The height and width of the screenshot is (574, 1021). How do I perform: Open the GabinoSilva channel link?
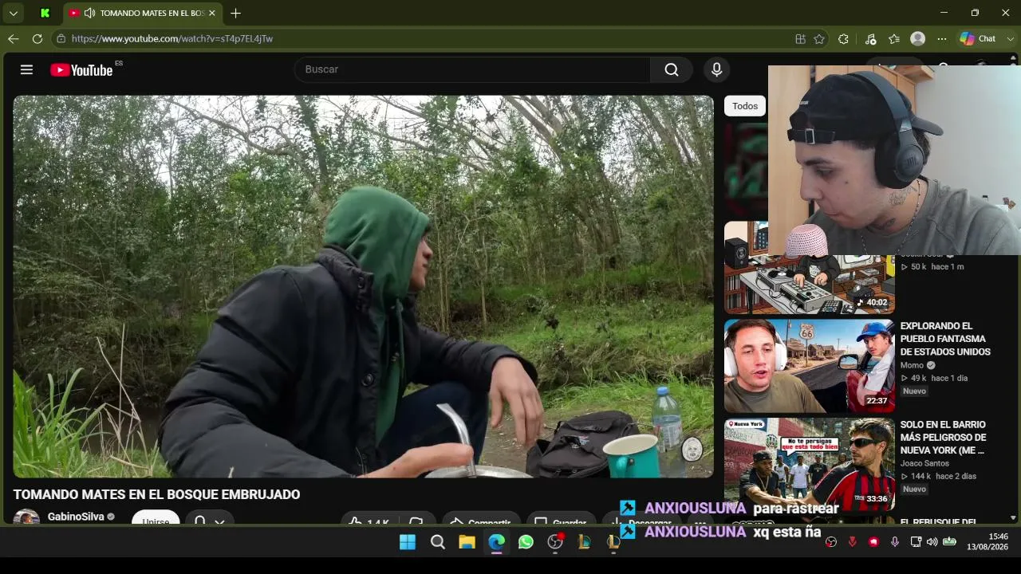click(76, 517)
